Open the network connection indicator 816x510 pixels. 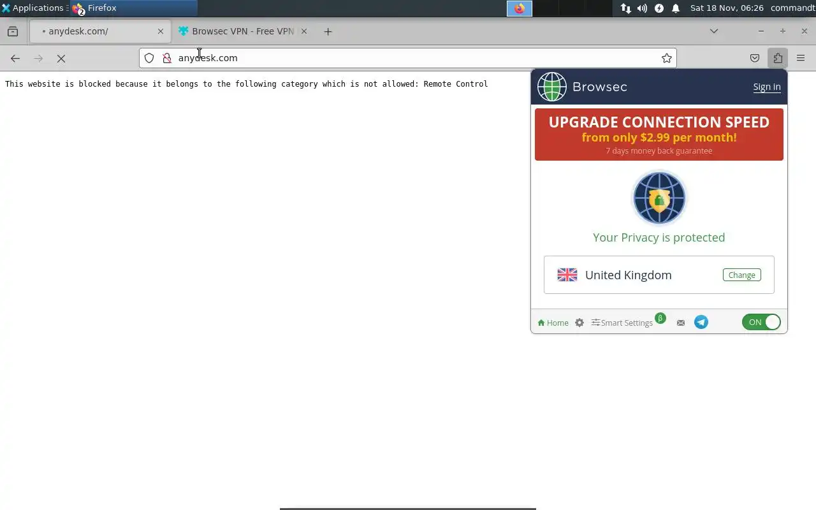[x=626, y=8]
